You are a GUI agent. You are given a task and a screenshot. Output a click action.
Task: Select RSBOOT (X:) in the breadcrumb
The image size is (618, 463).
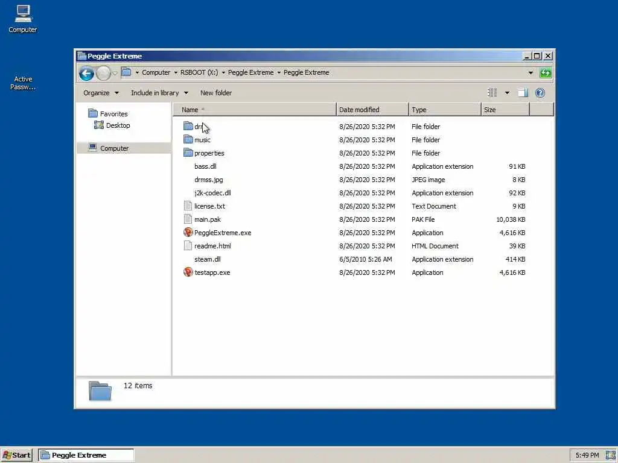(x=199, y=72)
